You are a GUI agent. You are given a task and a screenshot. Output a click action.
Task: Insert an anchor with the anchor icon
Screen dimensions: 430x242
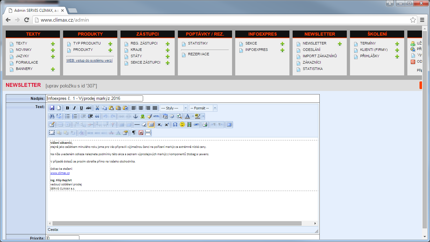(135, 116)
